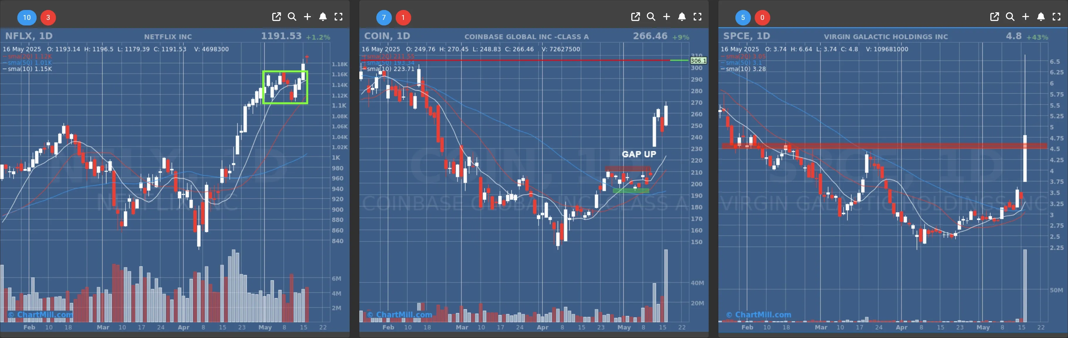This screenshot has width=1068, height=338.
Task: Click the sma(10) 1.15K legend on NFLX
Action: tap(27, 69)
